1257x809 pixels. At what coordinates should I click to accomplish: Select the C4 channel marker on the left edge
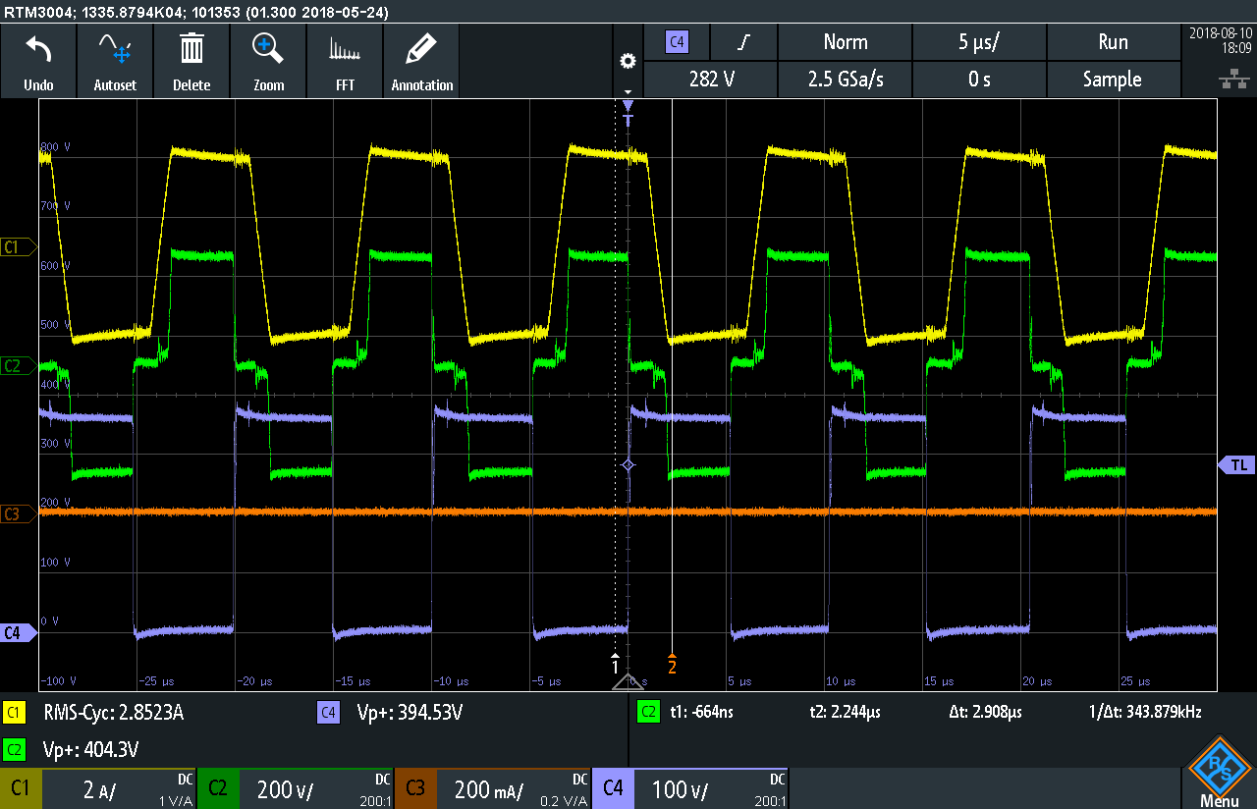point(18,633)
